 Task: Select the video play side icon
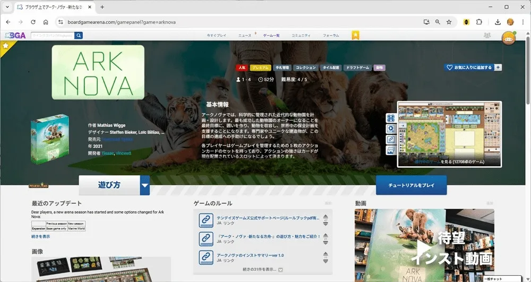pos(391,129)
